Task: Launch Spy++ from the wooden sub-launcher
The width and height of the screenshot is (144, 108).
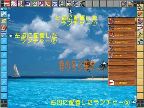Action: point(122,21)
